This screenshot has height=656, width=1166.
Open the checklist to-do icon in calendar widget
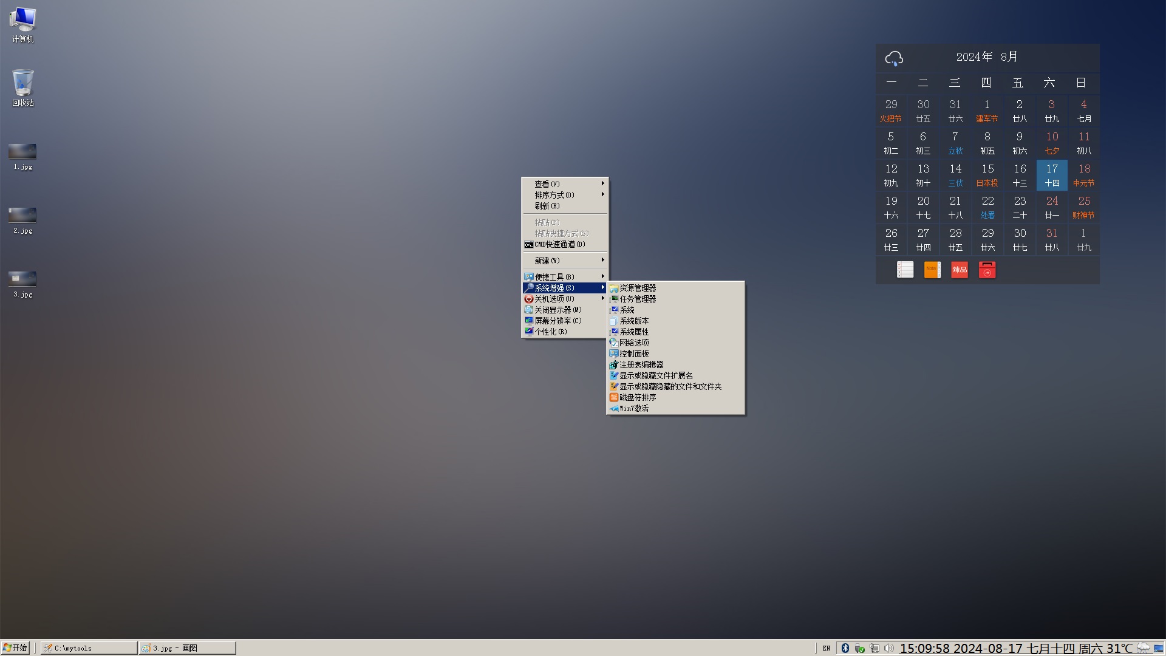(x=905, y=270)
